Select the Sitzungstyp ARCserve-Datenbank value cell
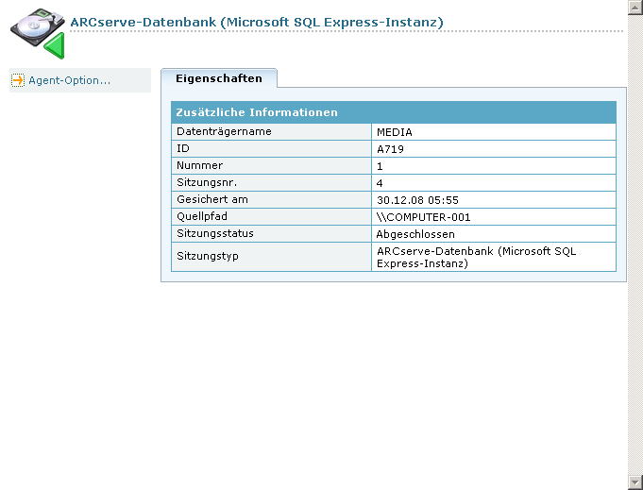The image size is (643, 490). pos(493,257)
